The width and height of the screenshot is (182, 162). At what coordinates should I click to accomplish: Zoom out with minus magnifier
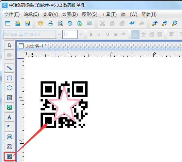164,23
